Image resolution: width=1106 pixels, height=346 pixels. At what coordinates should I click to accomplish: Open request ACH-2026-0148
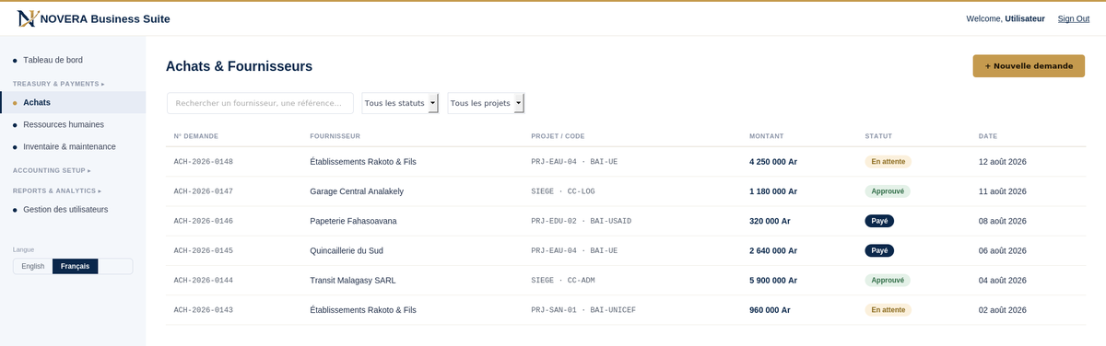[x=204, y=162]
